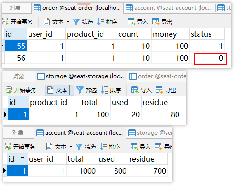Click 排序 label in storage window

click(x=115, y=90)
